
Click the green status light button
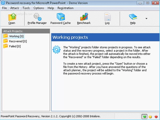click(145, 117)
